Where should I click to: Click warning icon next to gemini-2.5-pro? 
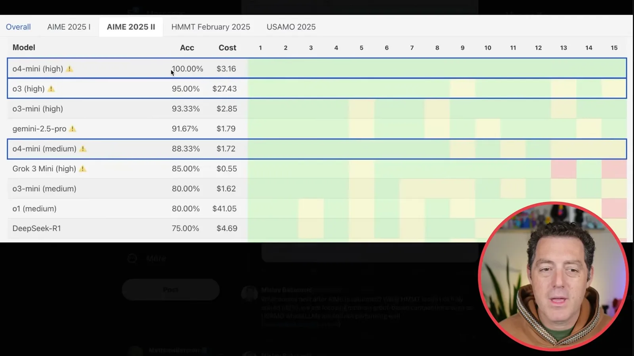point(73,129)
